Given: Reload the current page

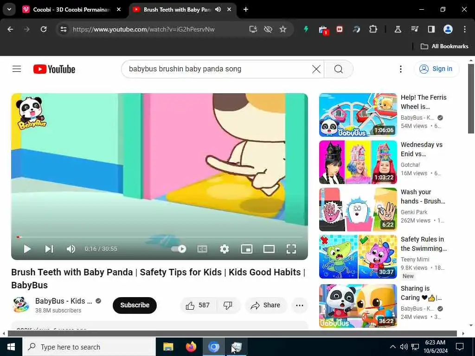Looking at the screenshot, I should [x=44, y=29].
